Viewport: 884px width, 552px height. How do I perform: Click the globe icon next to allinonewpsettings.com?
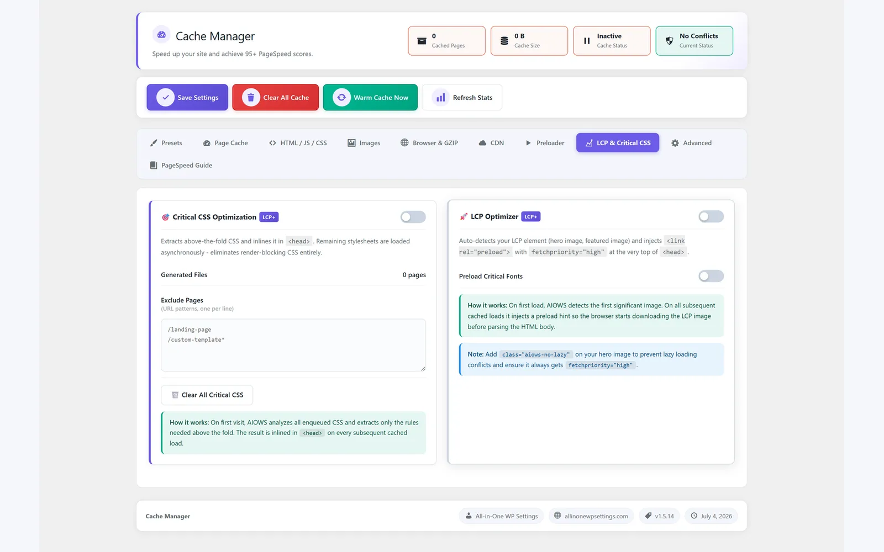[x=557, y=516]
